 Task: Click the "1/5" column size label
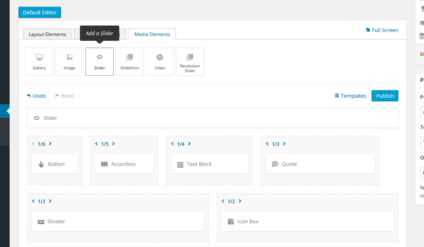[x=105, y=144]
